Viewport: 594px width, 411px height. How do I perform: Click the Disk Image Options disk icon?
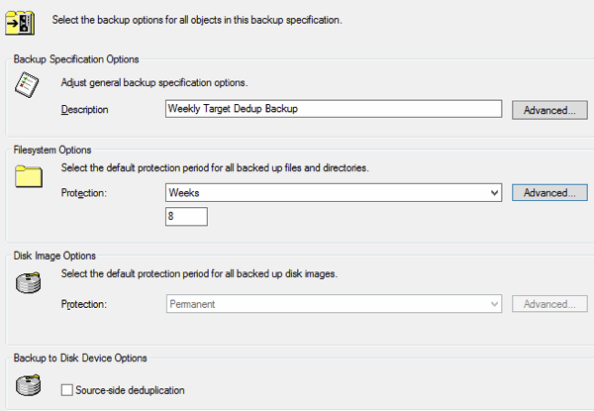[x=29, y=282]
